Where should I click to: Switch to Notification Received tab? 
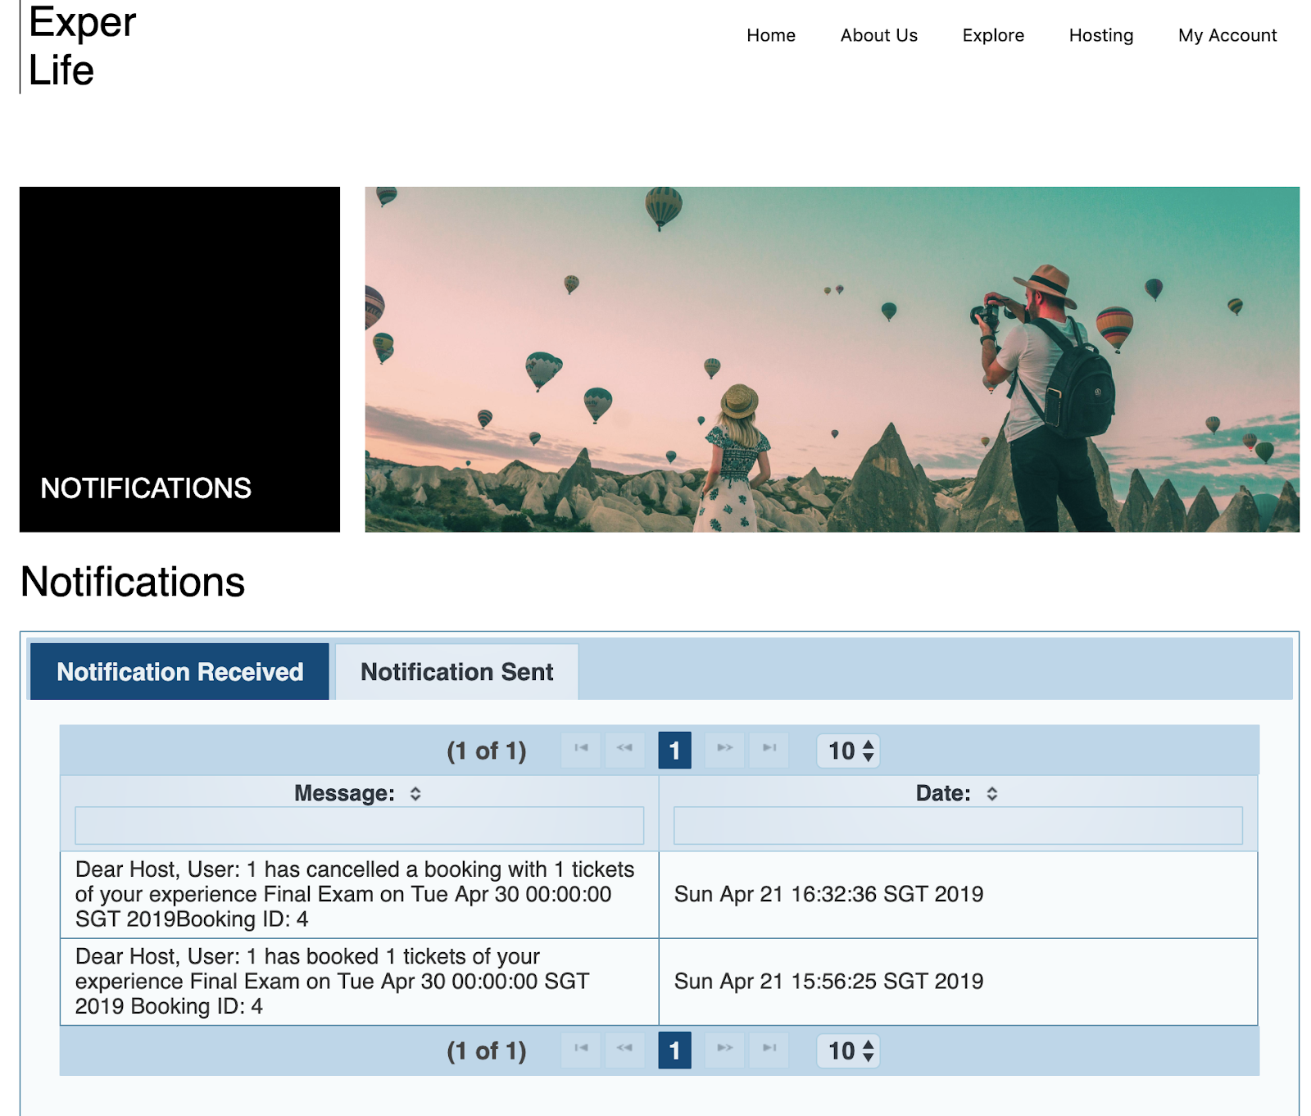(179, 672)
